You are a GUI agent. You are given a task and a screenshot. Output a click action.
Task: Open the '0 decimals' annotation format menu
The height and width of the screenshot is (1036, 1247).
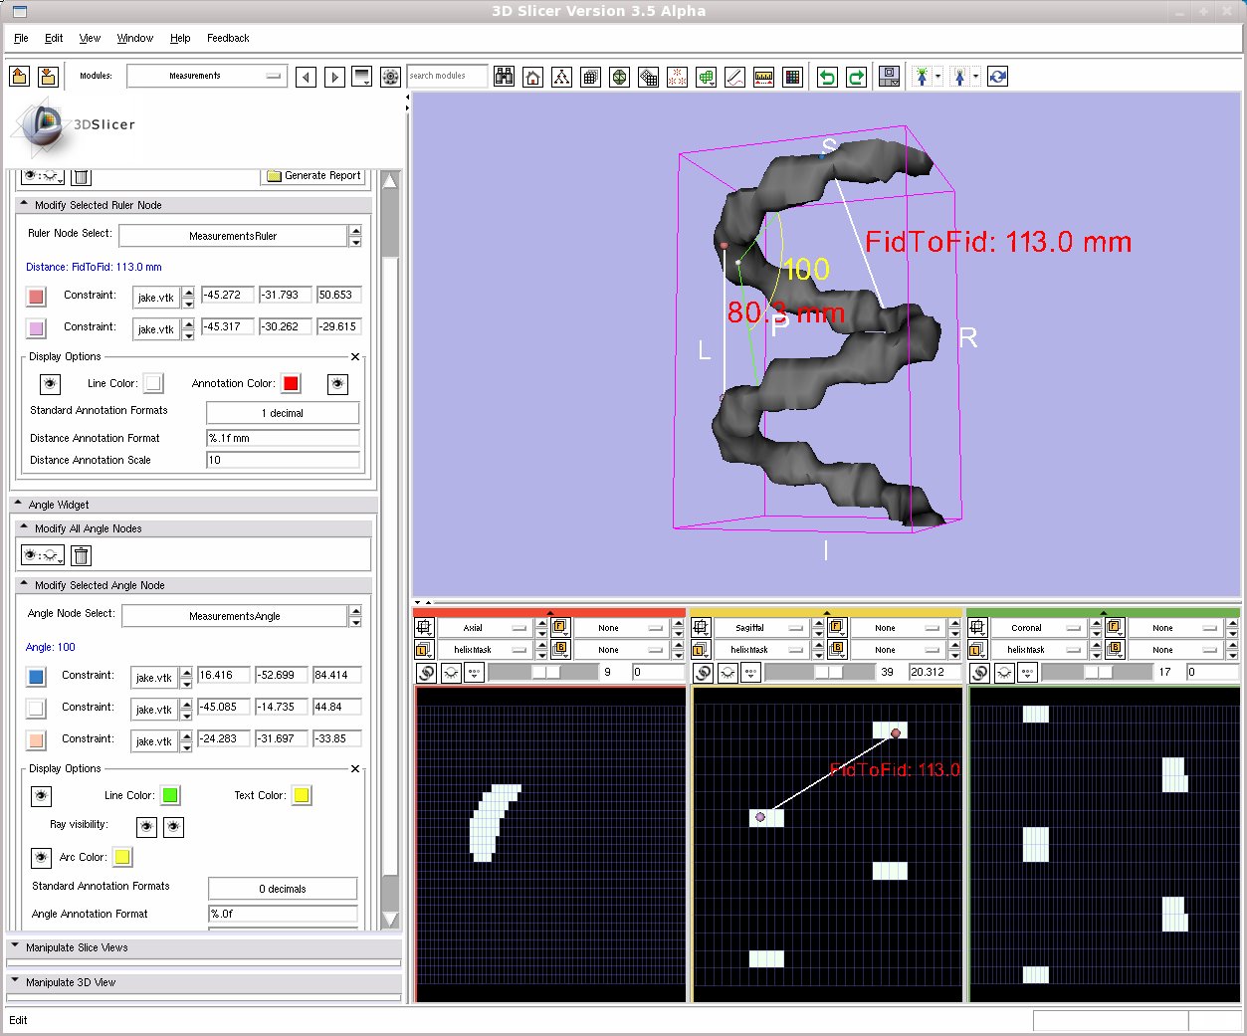[x=283, y=889]
